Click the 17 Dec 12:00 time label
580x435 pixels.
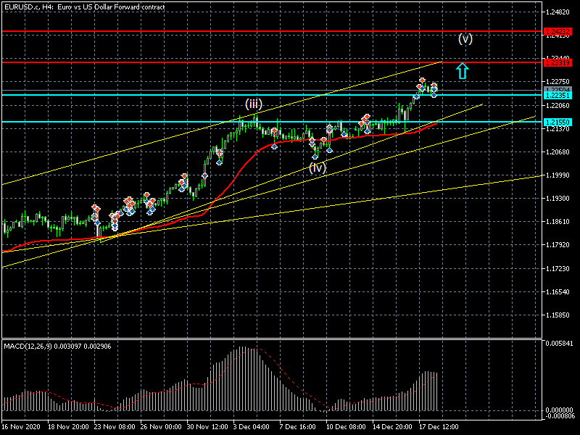[x=440, y=427]
